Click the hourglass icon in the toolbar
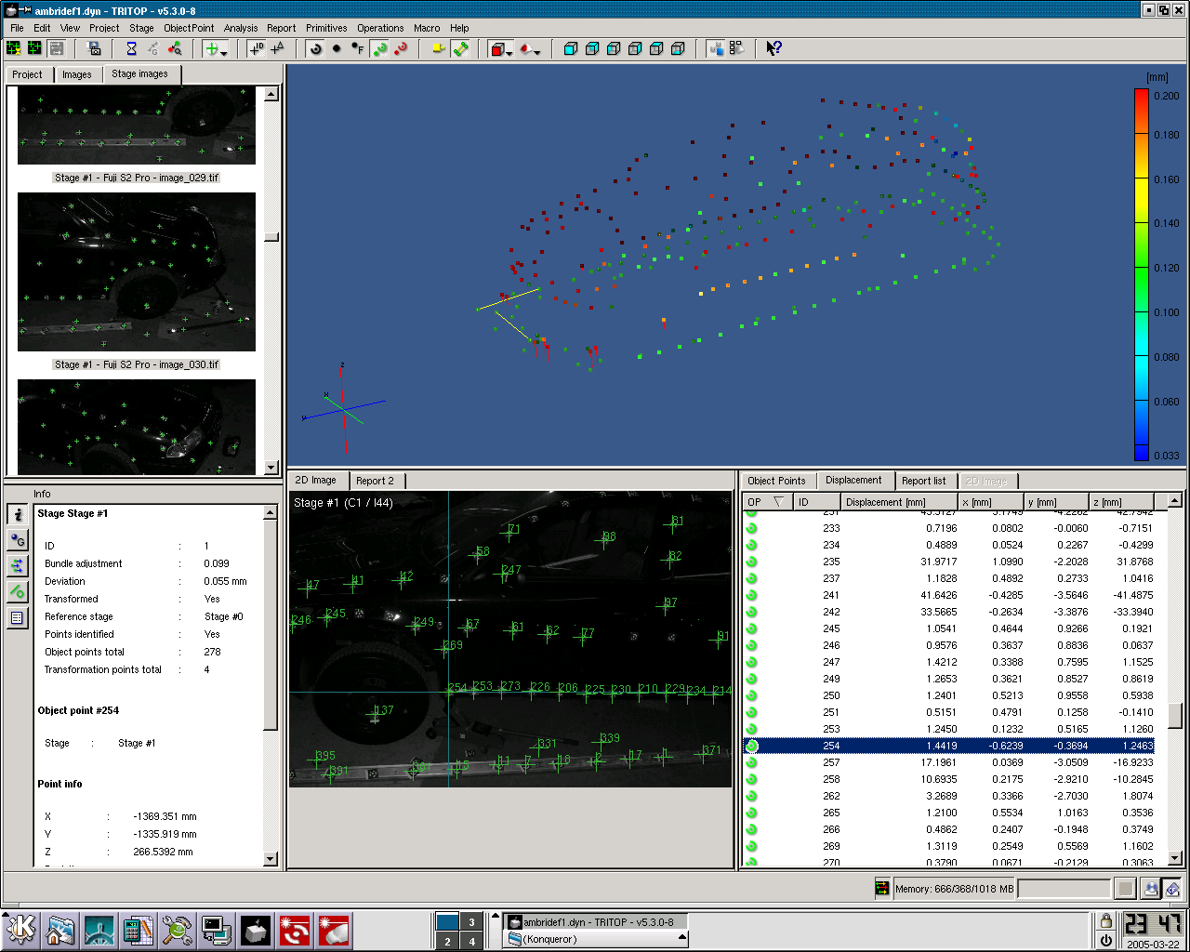 click(x=131, y=48)
